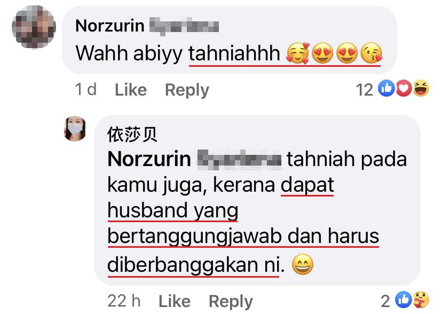
Task: Click the Care hug reaction on the reply comment
Action: [421, 300]
